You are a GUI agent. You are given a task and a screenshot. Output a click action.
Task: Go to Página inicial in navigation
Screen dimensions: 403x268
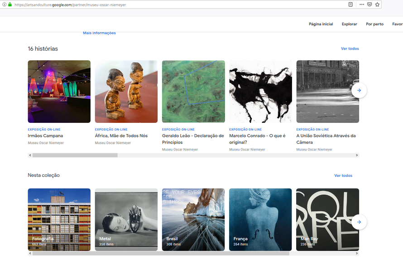[321, 24]
